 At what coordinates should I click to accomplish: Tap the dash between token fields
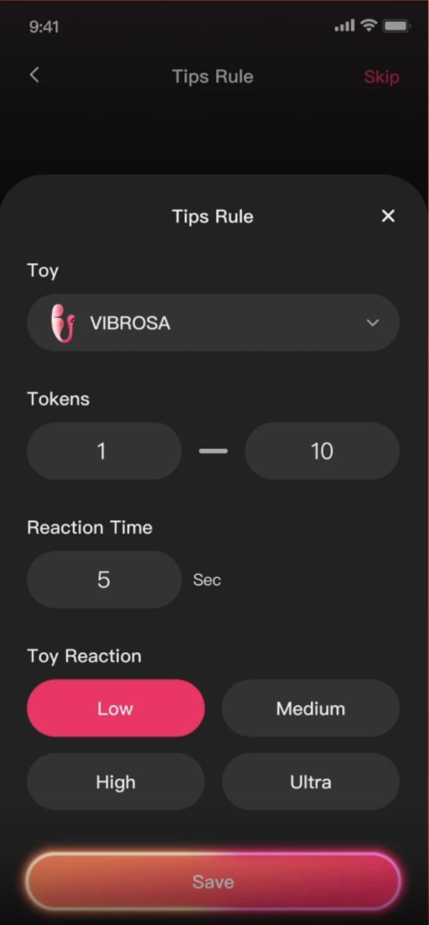pyautogui.click(x=213, y=451)
